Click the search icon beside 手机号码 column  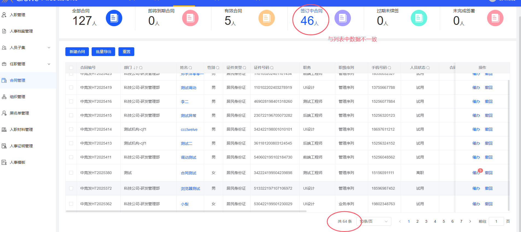[x=389, y=68]
